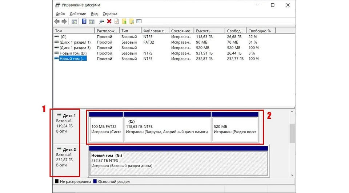Select the Новый том (D:) volume row

(x=73, y=53)
